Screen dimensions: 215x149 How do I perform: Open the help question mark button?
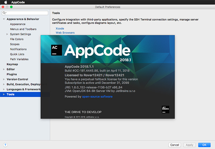pos(5,145)
